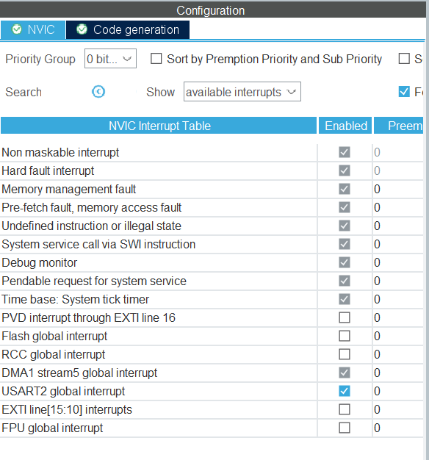The width and height of the screenshot is (429, 460).
Task: Click the circular search icon next to Search
Action: point(98,92)
